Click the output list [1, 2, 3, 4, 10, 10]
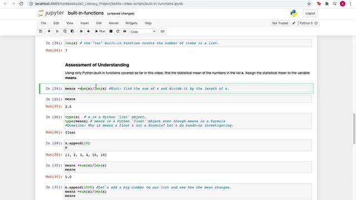 tap(86, 155)
